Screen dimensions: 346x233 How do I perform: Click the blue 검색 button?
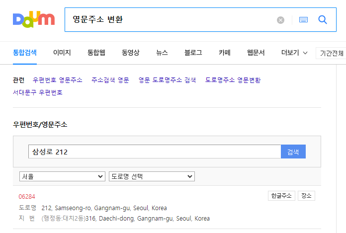(x=293, y=152)
